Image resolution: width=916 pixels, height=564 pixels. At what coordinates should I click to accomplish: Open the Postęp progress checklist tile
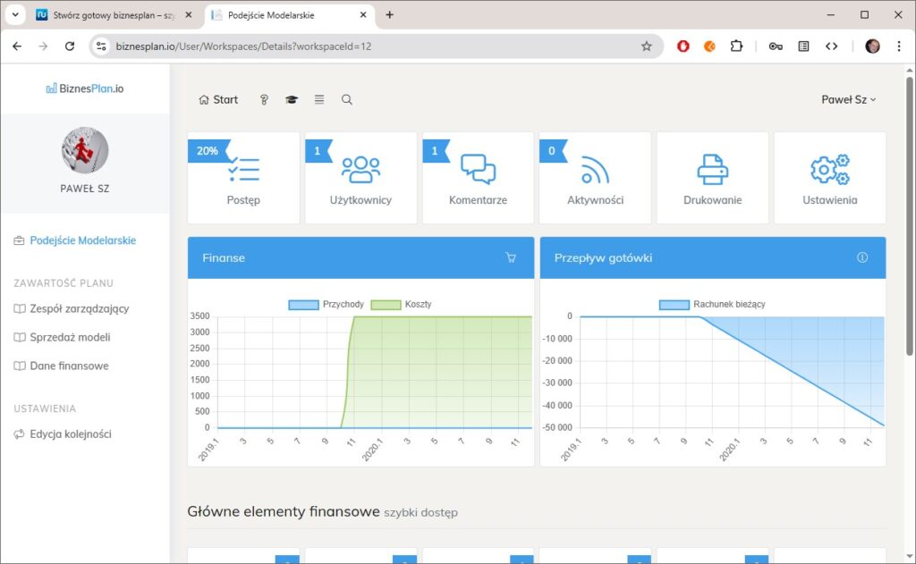point(243,178)
